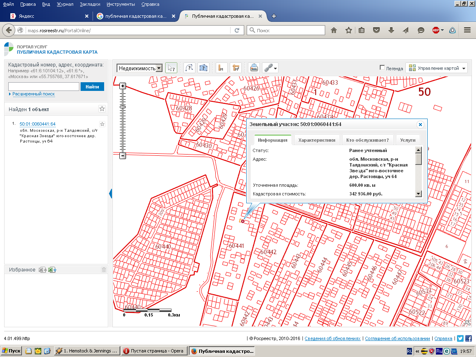Collapse the left panel blue arrow
This screenshot has width=476, height=357.
[110, 193]
